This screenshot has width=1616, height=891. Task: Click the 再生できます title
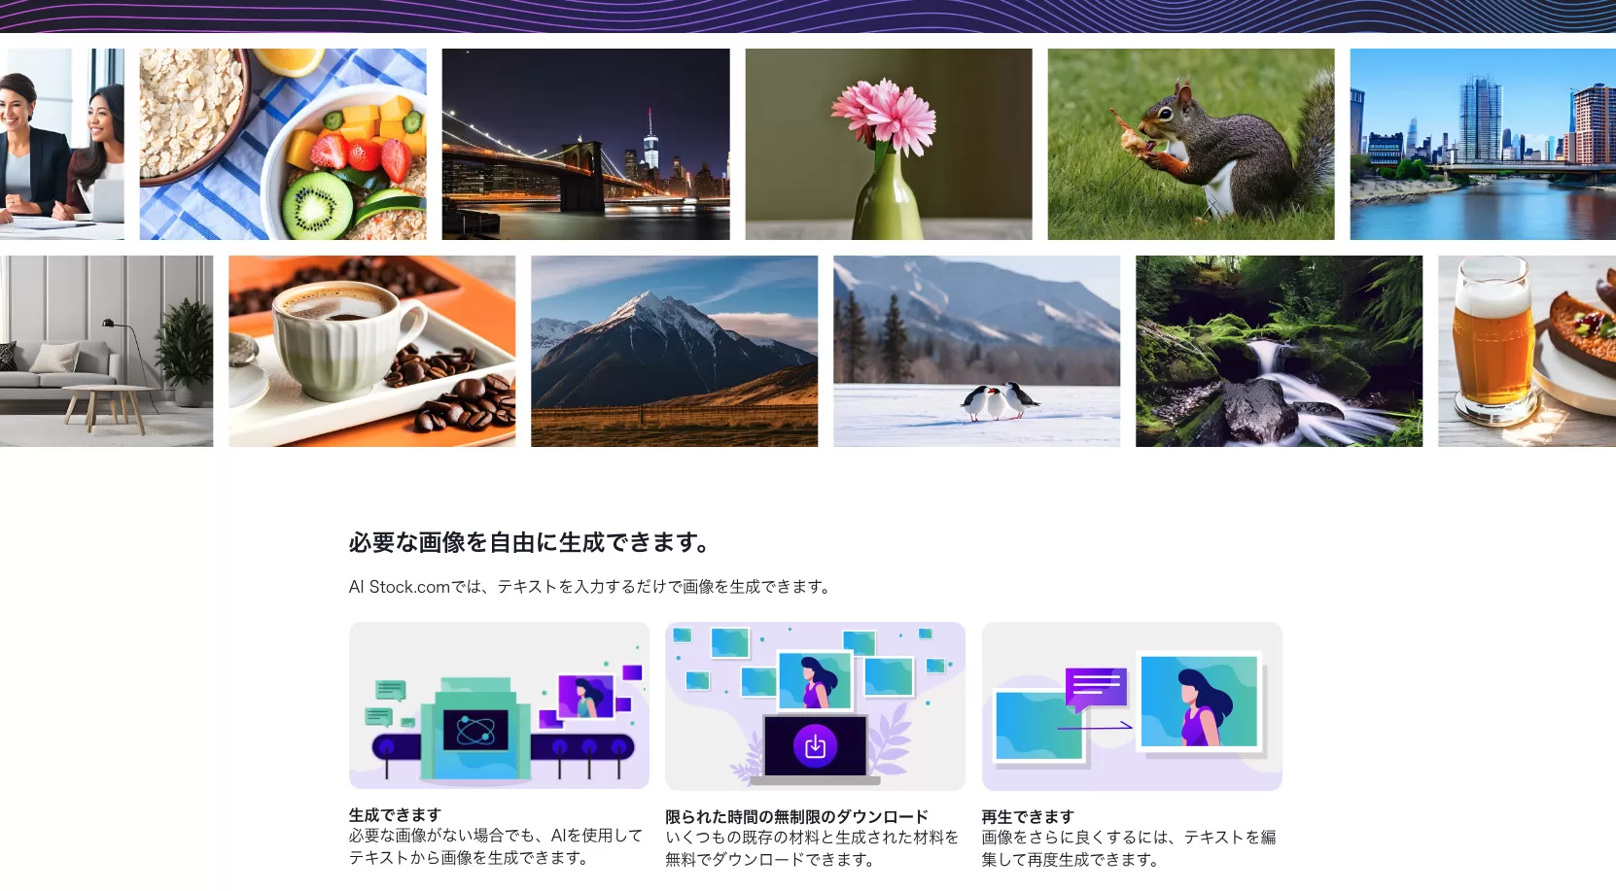point(1028,816)
